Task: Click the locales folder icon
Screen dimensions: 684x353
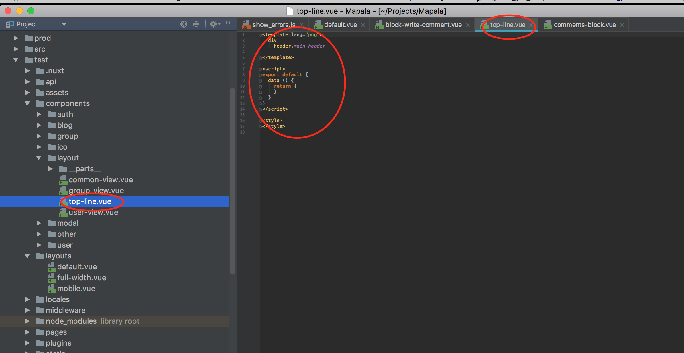Action: click(x=40, y=299)
